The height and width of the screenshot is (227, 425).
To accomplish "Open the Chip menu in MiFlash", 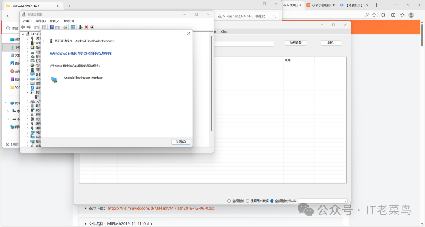I will pyautogui.click(x=224, y=32).
